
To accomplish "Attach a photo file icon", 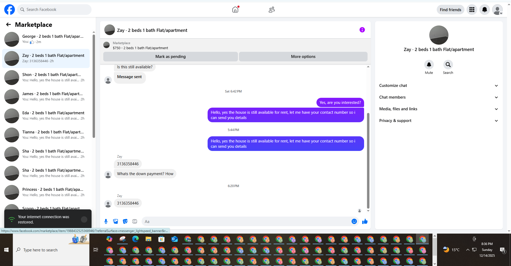I will (x=116, y=221).
